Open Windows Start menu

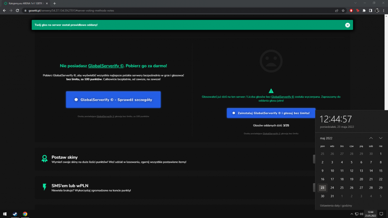tap(5, 214)
